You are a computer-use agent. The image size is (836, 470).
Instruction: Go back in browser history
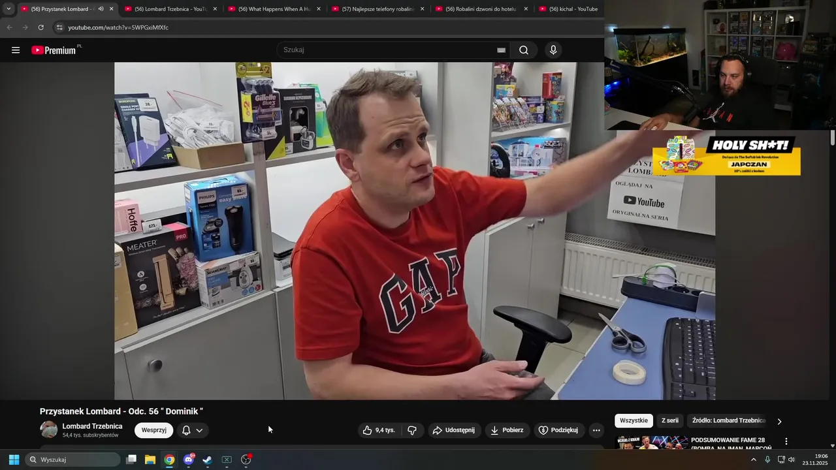click(x=9, y=27)
